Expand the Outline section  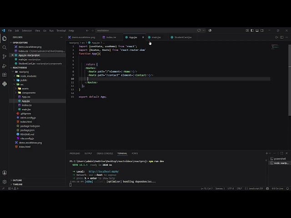37,180
